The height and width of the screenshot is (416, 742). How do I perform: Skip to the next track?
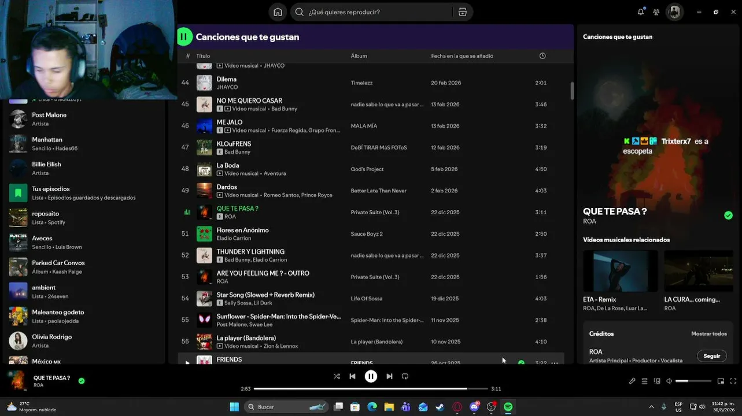[x=389, y=376]
